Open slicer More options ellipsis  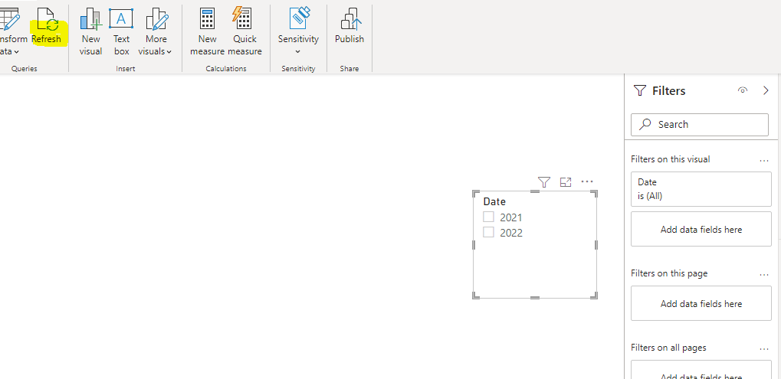[x=587, y=181]
